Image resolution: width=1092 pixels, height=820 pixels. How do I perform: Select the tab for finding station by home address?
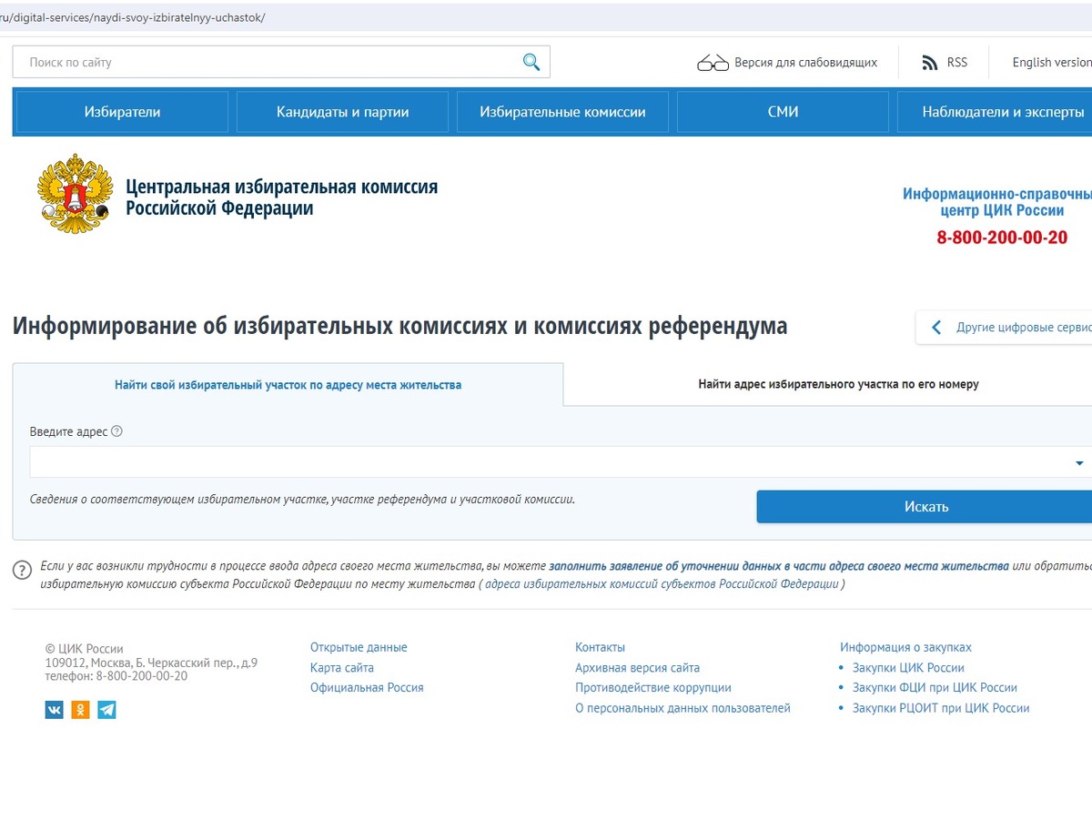tap(288, 385)
